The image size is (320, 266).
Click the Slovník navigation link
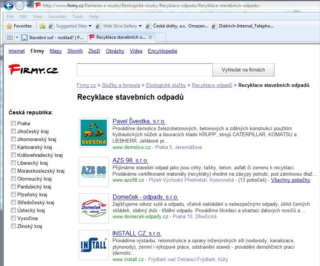coord(75,51)
